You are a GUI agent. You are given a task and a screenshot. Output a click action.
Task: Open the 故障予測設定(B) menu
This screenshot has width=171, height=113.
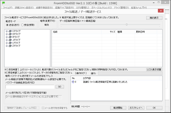click(x=44, y=8)
